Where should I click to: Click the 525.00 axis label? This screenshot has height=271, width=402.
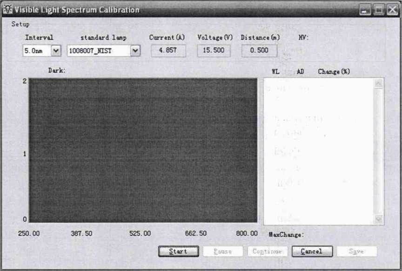(140, 234)
